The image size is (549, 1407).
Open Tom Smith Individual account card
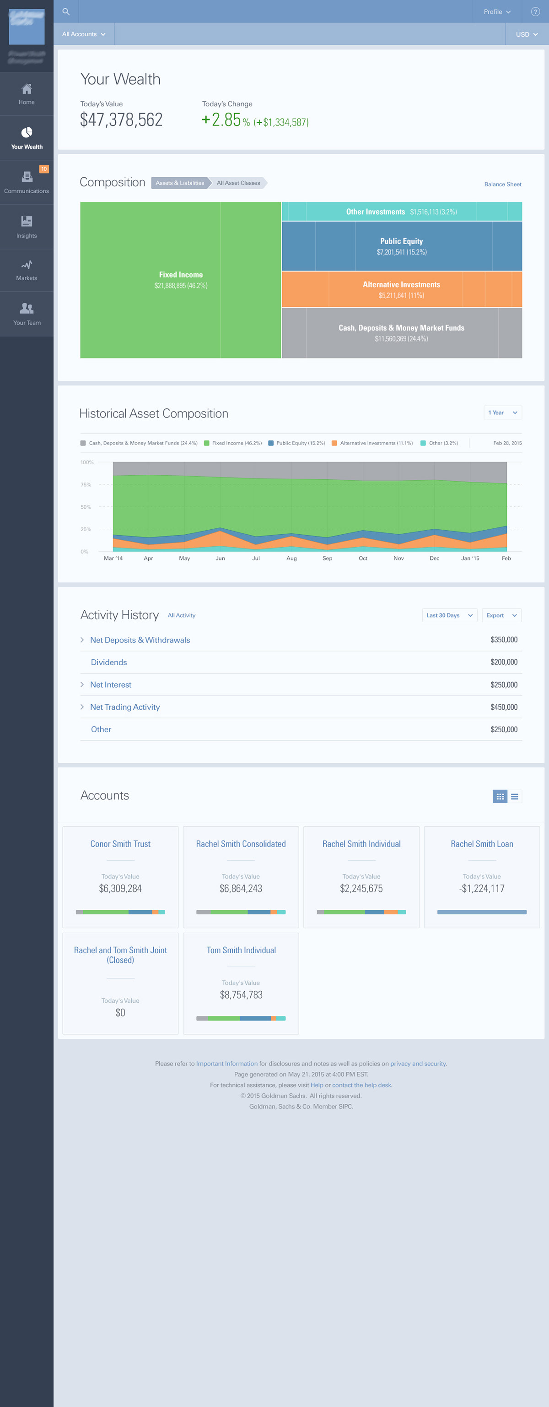[x=241, y=983]
